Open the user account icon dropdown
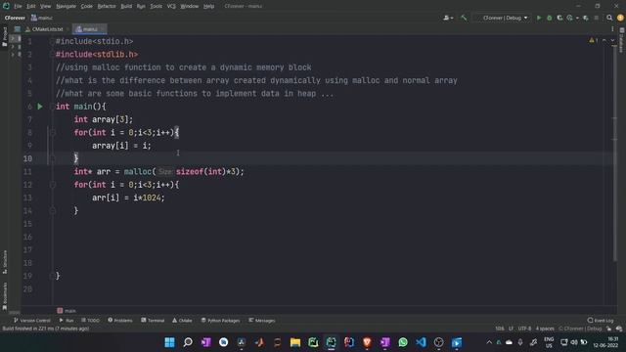Image resolution: width=626 pixels, height=352 pixels. [448, 18]
